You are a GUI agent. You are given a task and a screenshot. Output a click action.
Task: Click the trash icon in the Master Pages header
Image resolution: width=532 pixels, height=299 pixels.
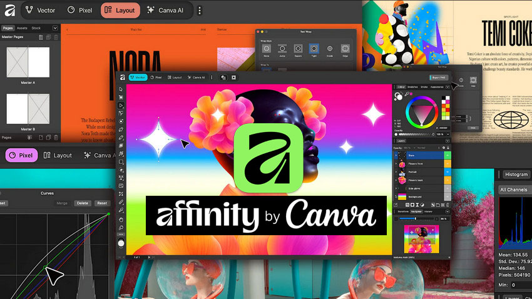pos(56,38)
